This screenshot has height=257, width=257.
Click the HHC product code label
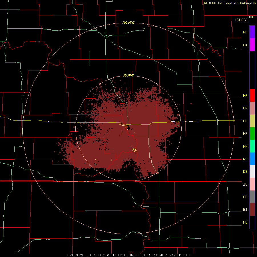click(251, 17)
